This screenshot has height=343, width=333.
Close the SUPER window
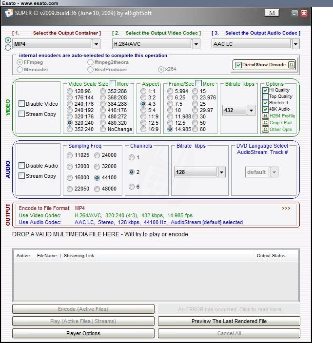point(304,13)
